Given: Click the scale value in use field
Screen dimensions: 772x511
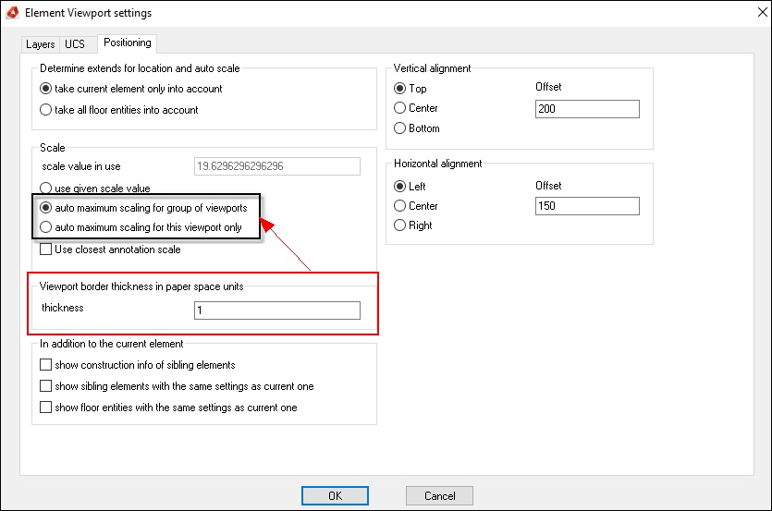Looking at the screenshot, I should 277,166.
